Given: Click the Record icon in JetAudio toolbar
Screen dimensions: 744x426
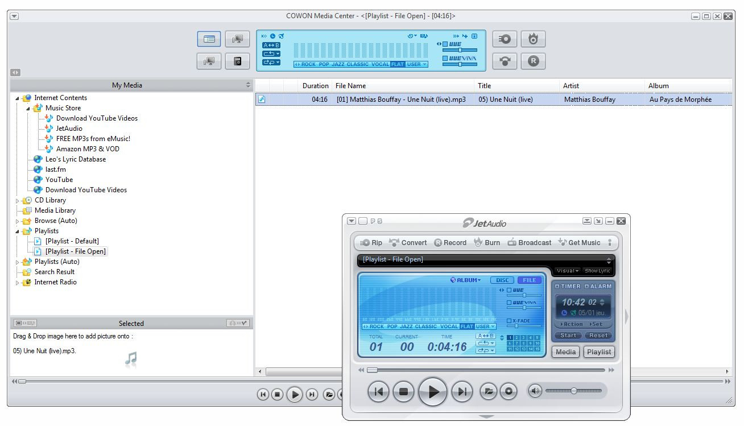Looking at the screenshot, I should coord(450,242).
